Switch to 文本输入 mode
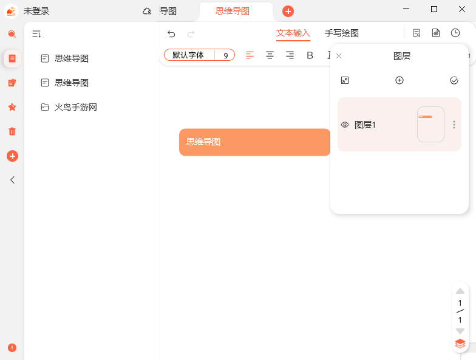This screenshot has height=360, width=476. click(x=293, y=33)
